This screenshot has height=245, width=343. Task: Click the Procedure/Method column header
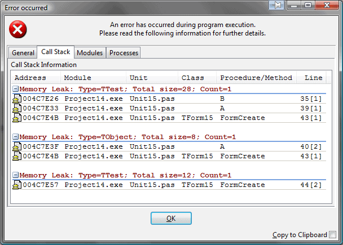[x=256, y=78]
